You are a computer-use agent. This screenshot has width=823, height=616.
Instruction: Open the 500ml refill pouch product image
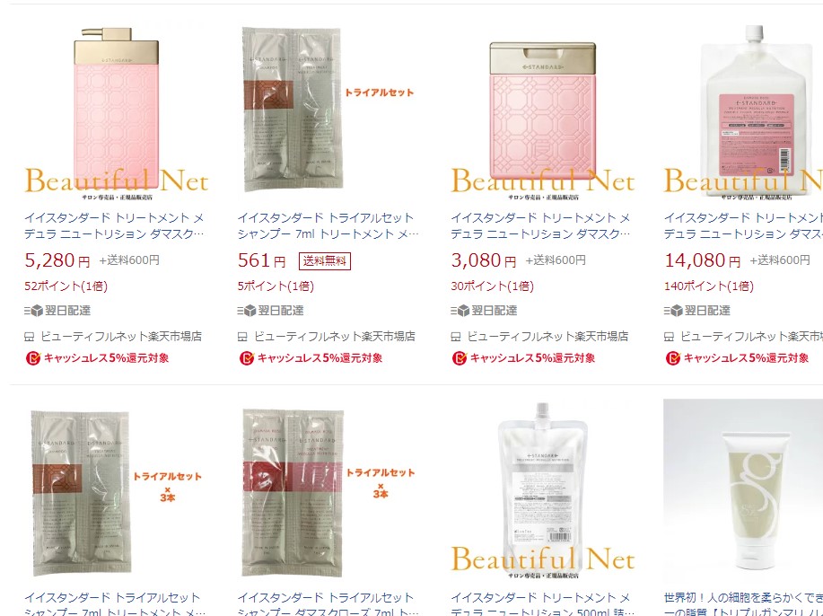point(543,491)
